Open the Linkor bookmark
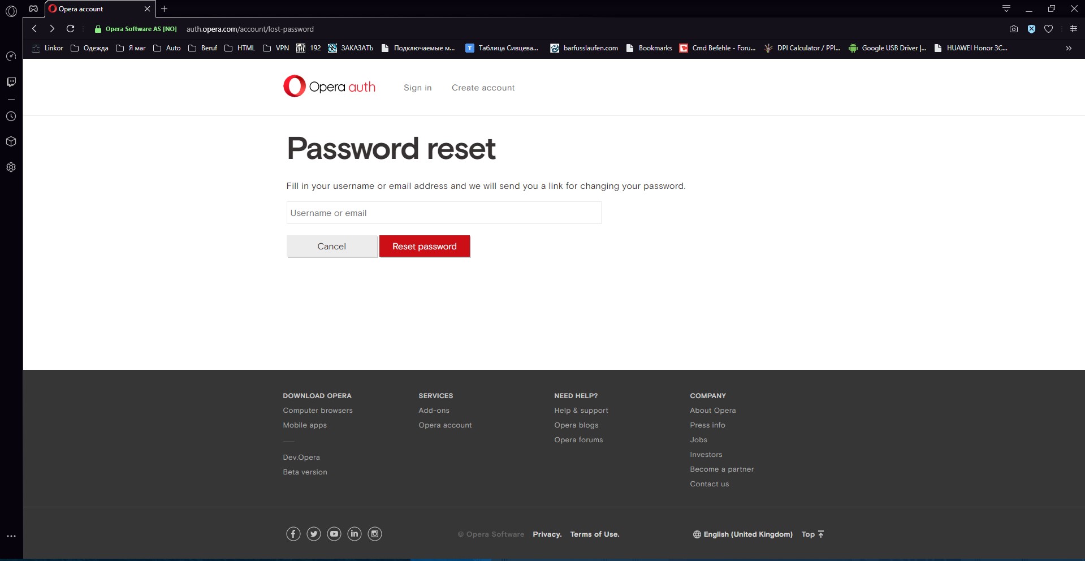Viewport: 1085px width, 561px height. point(47,48)
